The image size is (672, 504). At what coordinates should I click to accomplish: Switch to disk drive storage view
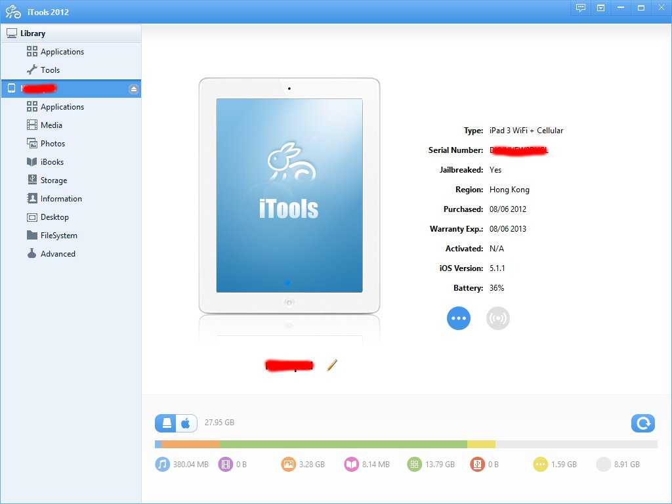(x=166, y=423)
